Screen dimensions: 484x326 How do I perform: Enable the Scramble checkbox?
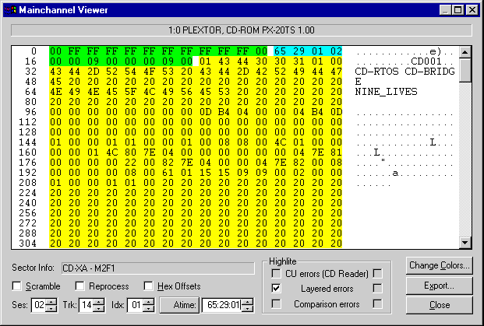(x=16, y=286)
